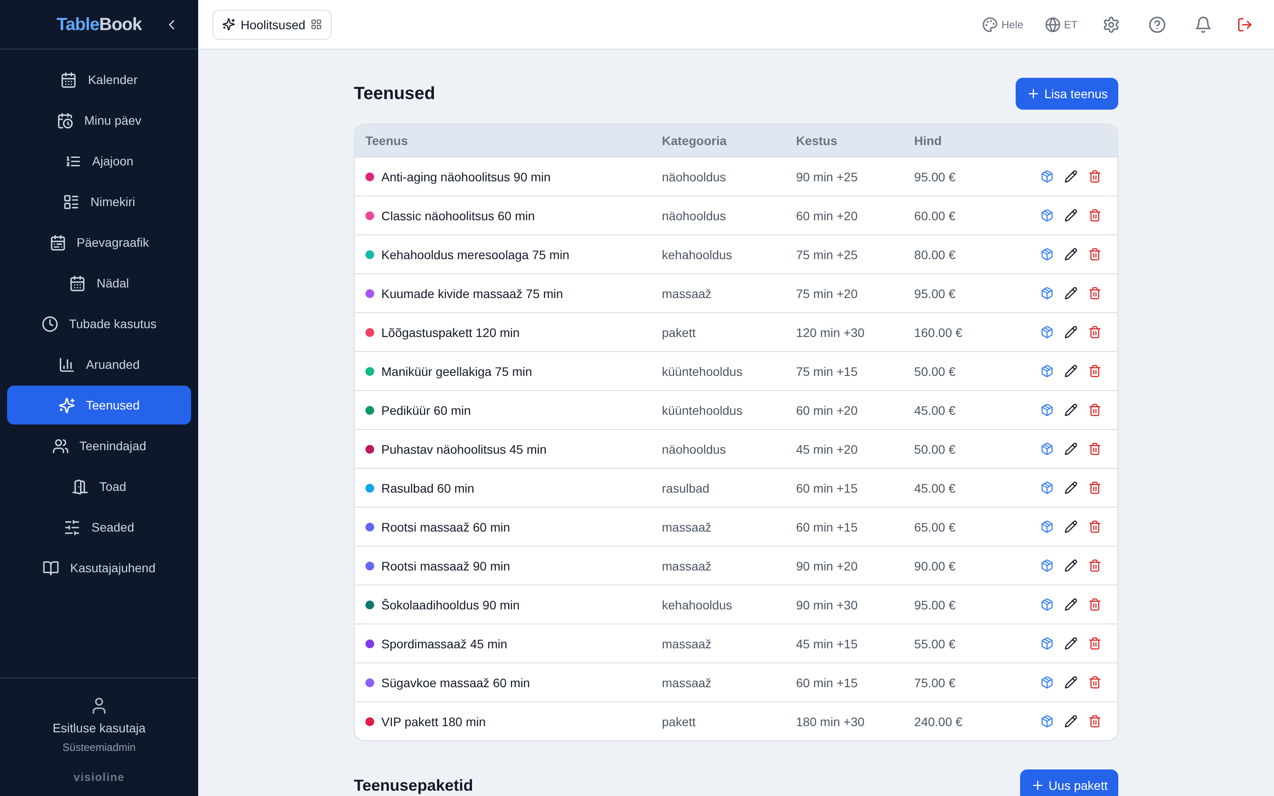Open Aruanded reports page
This screenshot has height=796, width=1274.
coord(99,365)
